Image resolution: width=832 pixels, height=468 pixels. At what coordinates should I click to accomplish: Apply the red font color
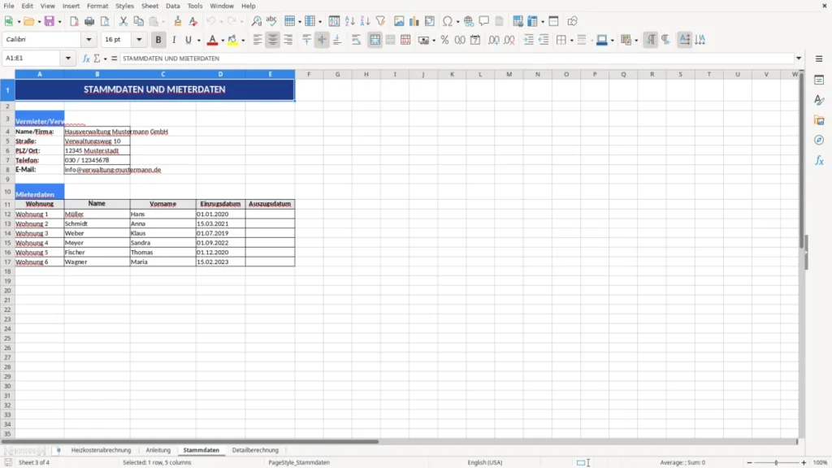click(212, 40)
